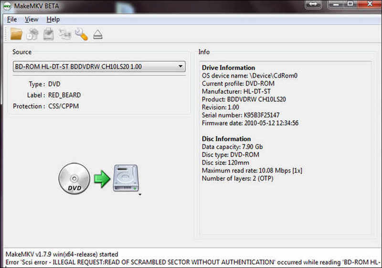This screenshot has height=268, width=382.
Task: Click the Number of layers: 2 (OTP) line
Action: pyautogui.click(x=238, y=178)
